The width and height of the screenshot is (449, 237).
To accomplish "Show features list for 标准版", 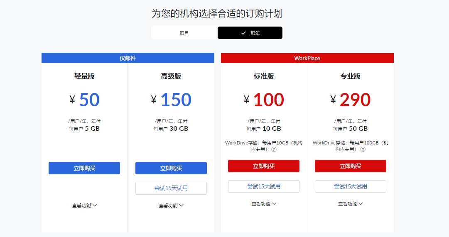I will (264, 204).
